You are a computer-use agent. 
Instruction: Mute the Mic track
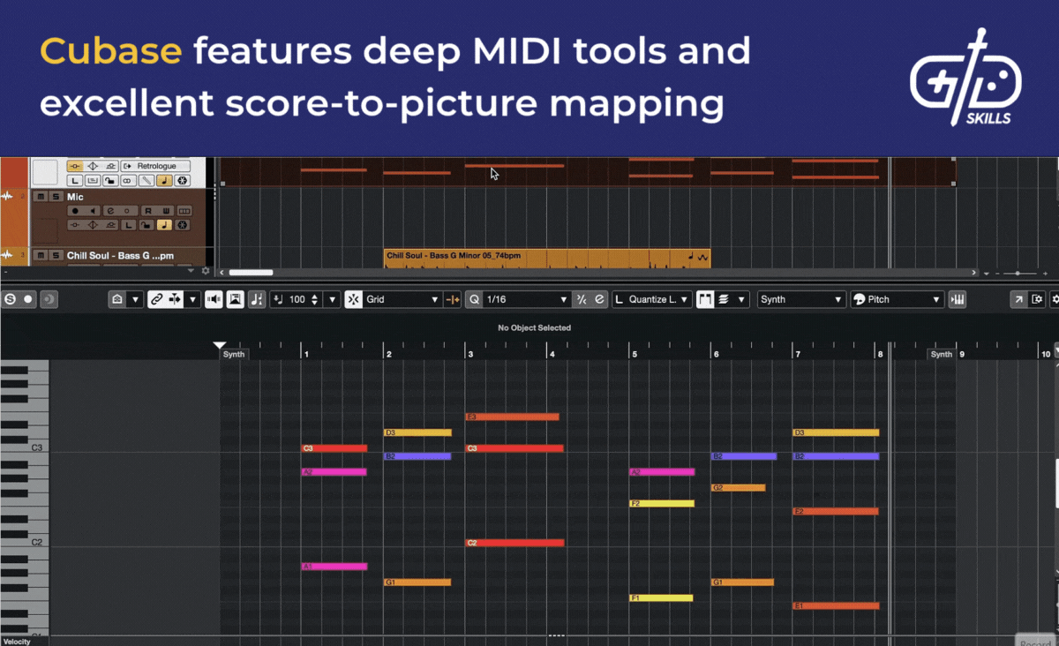click(x=41, y=197)
